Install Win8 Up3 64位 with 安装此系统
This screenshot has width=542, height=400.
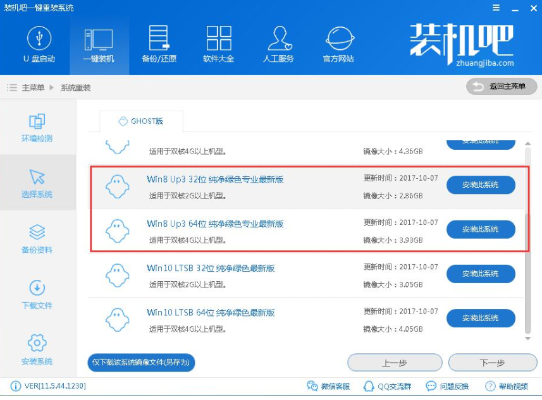[x=481, y=229]
